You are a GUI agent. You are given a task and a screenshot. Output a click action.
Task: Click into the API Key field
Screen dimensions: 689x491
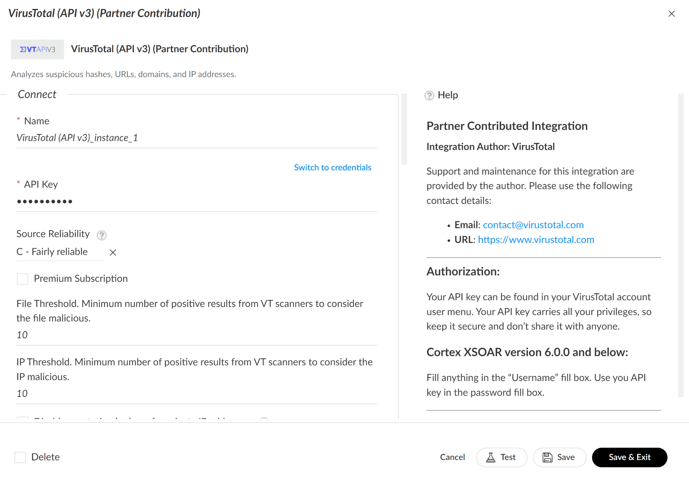196,202
